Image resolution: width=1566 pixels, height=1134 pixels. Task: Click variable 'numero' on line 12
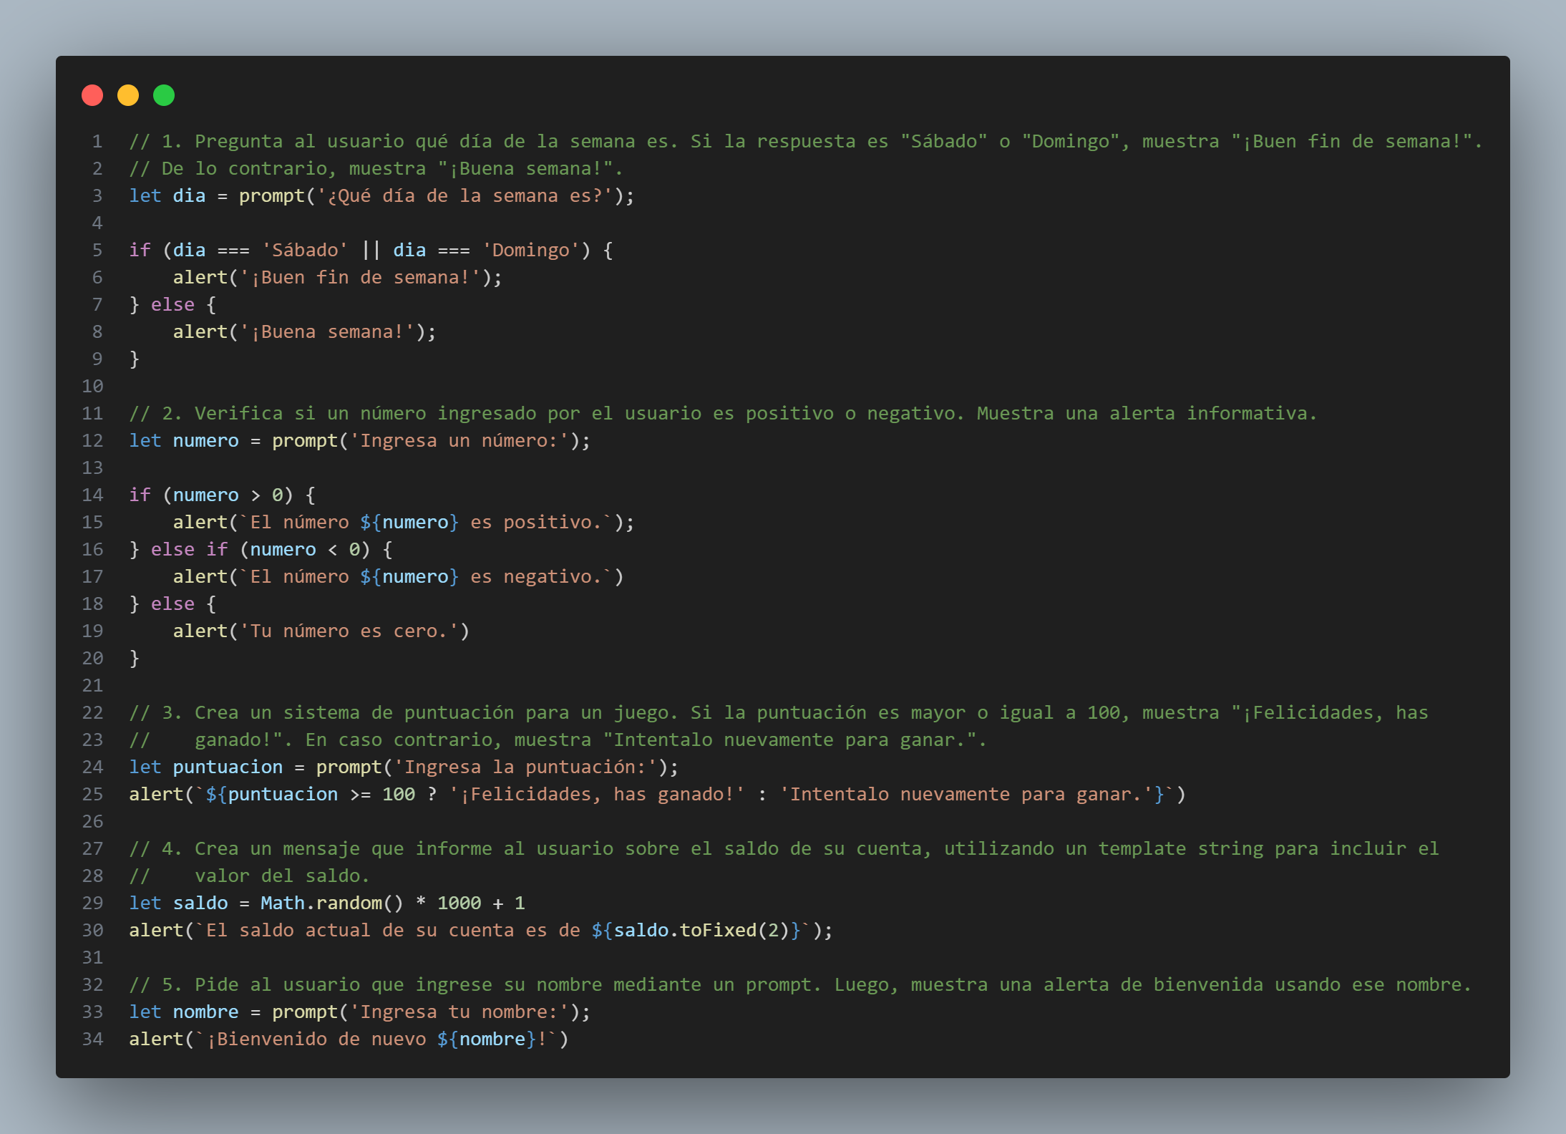point(206,441)
